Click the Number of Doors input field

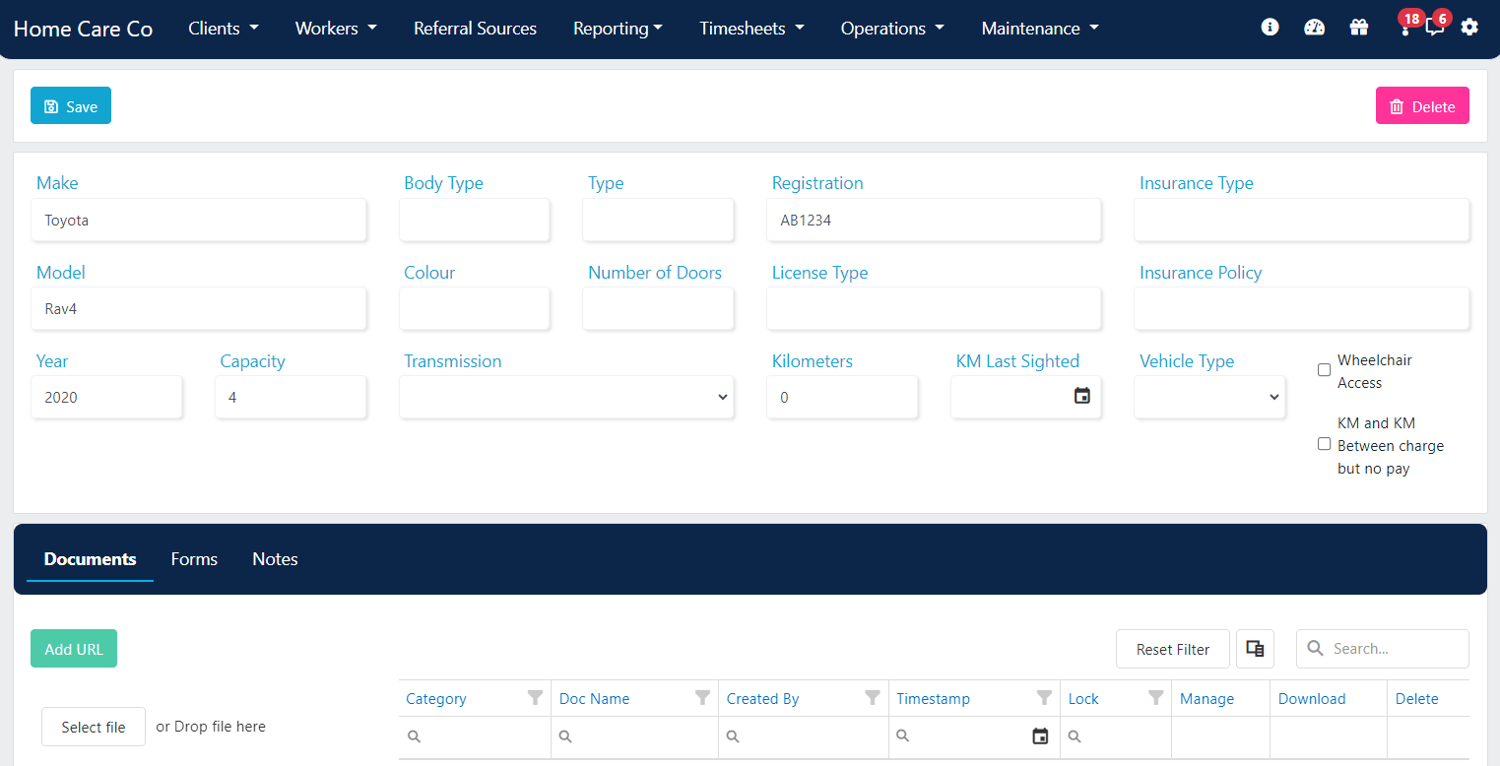[x=658, y=308]
